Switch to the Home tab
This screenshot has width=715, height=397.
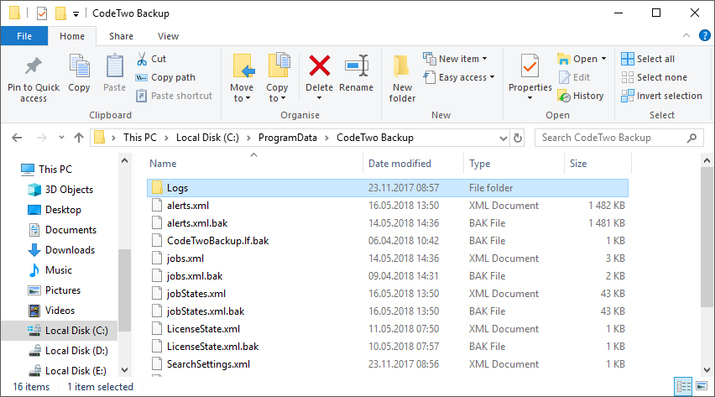[72, 36]
